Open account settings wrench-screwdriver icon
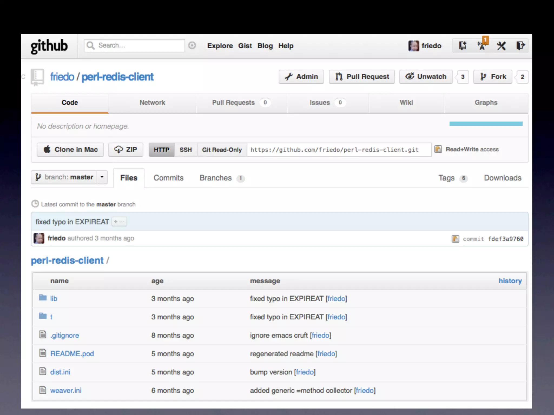The width and height of the screenshot is (554, 415). (x=501, y=46)
